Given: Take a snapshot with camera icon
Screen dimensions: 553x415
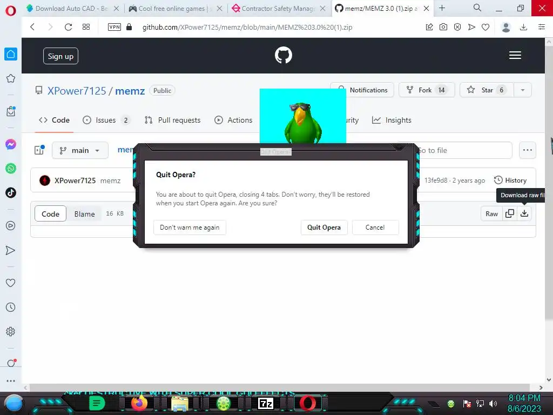Looking at the screenshot, I should [443, 27].
